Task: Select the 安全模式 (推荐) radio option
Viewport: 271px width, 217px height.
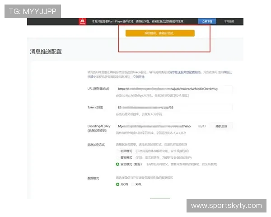Action: click(x=118, y=164)
